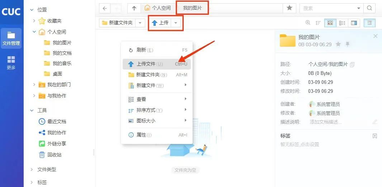This screenshot has width=382, height=187.
Task: Toggle the details info panel button
Action: (x=369, y=23)
